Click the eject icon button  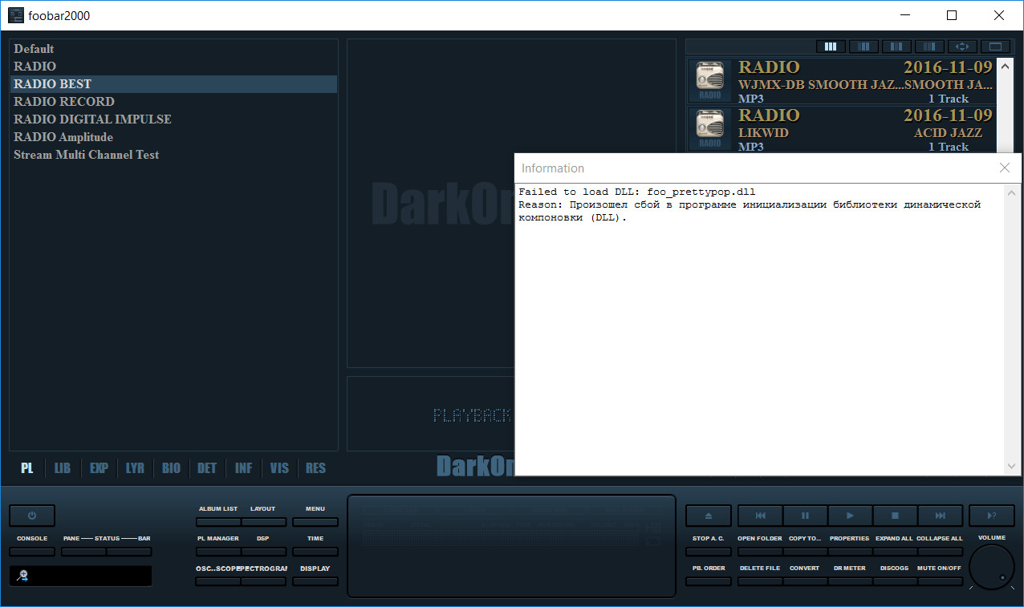click(x=708, y=516)
